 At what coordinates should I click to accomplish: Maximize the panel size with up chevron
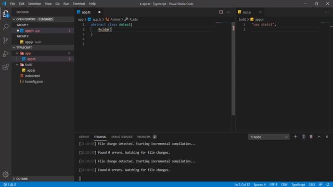pos(319,137)
